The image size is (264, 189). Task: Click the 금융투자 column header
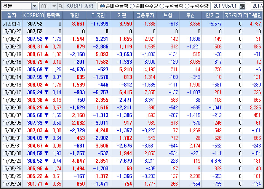pos(145,16)
